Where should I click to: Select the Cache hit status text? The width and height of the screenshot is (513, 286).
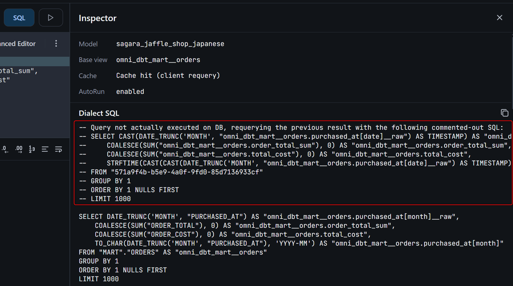click(168, 76)
